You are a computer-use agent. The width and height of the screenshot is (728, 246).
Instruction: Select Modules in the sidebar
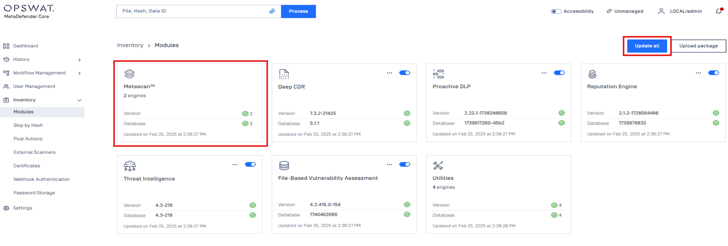(x=42, y=112)
